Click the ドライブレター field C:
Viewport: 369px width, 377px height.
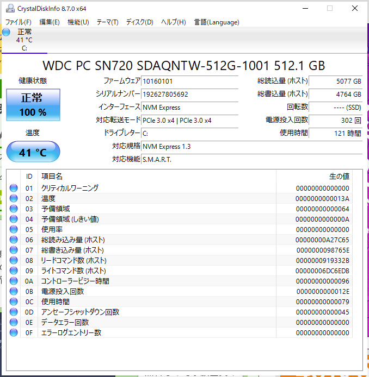click(x=189, y=134)
